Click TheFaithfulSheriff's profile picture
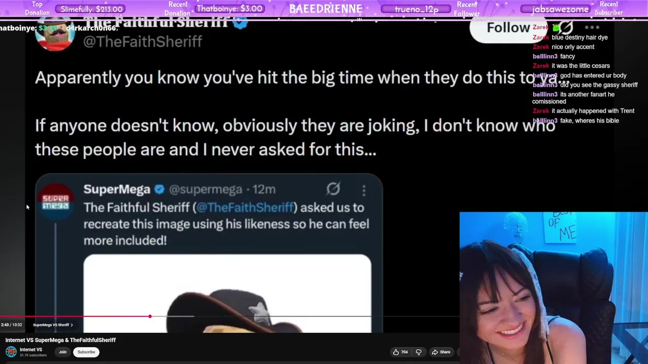 [x=55, y=34]
